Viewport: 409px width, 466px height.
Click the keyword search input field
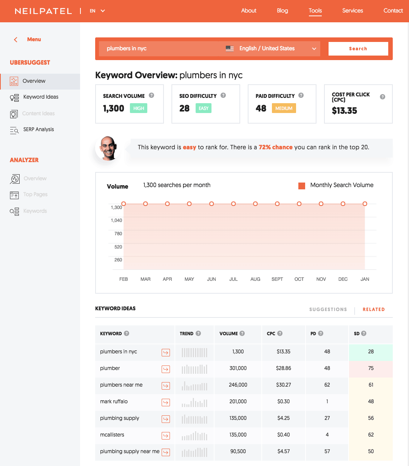(161, 48)
